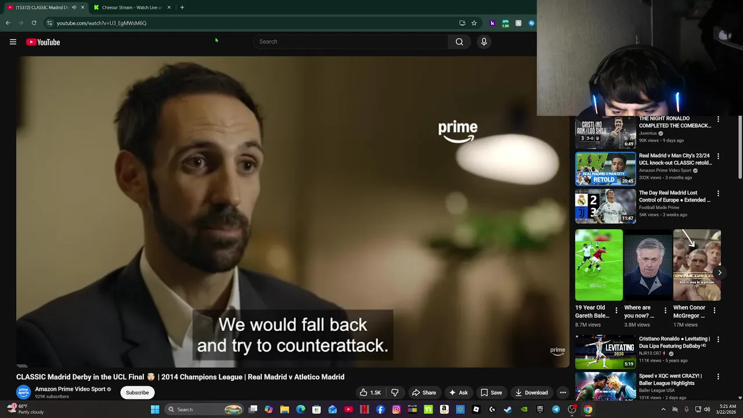
Task: Download the video
Action: coord(531,392)
